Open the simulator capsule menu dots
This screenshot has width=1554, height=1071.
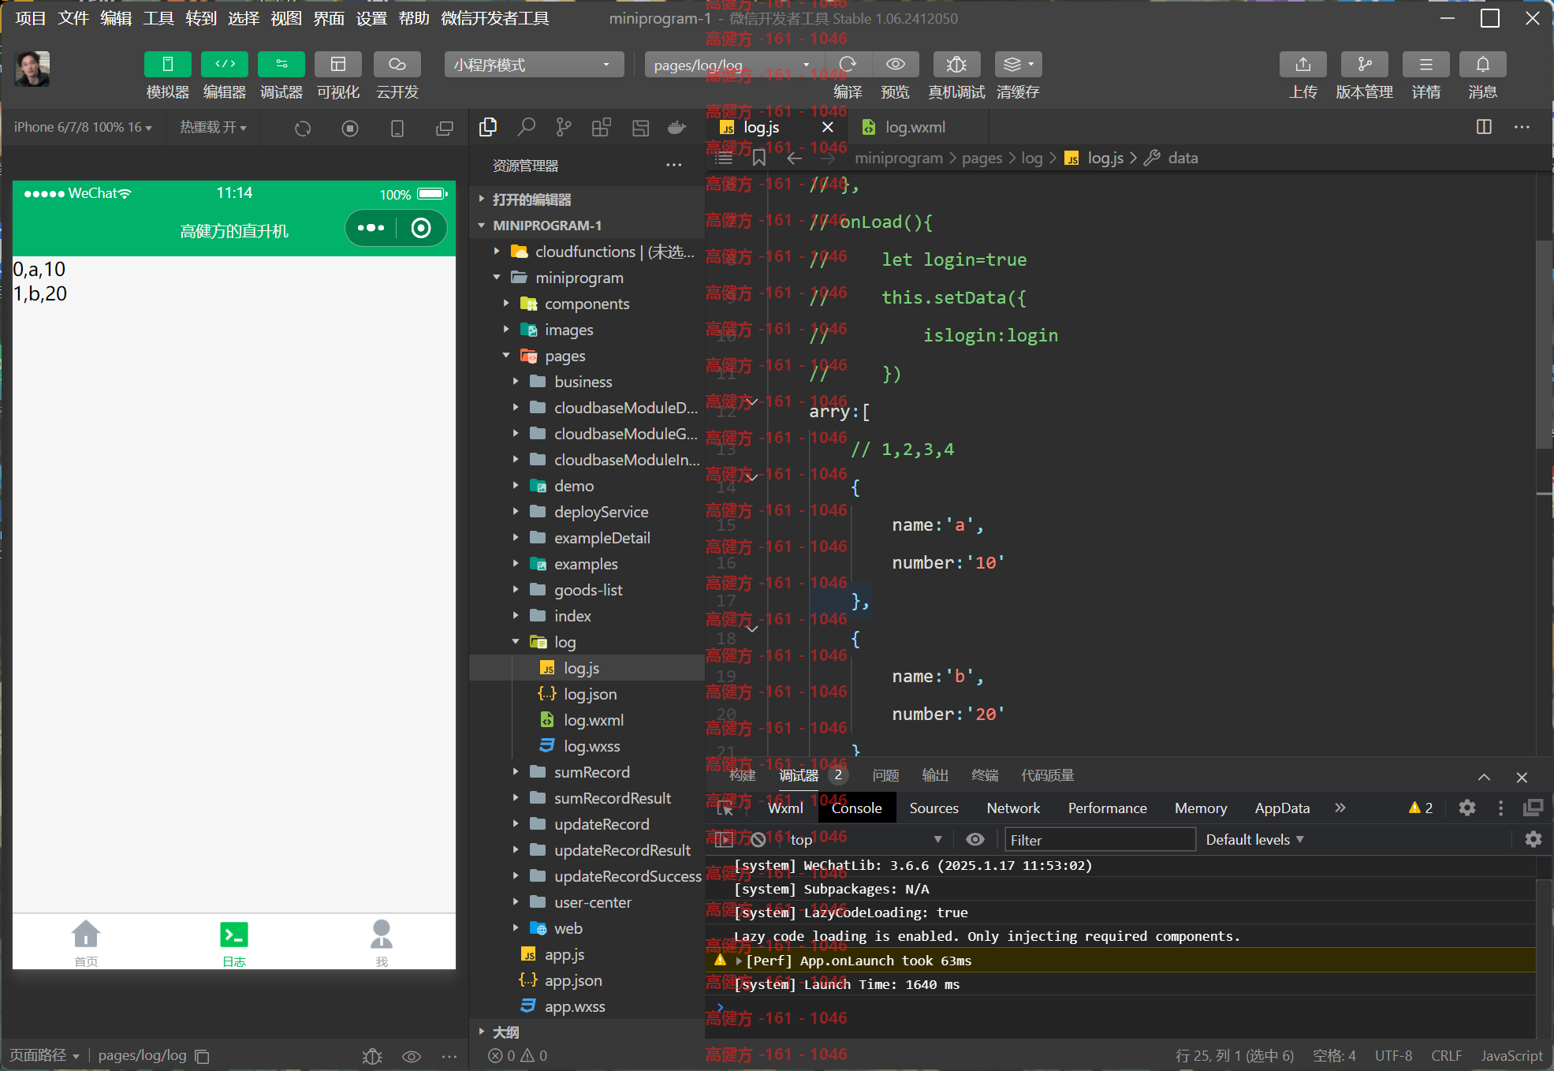click(x=371, y=228)
